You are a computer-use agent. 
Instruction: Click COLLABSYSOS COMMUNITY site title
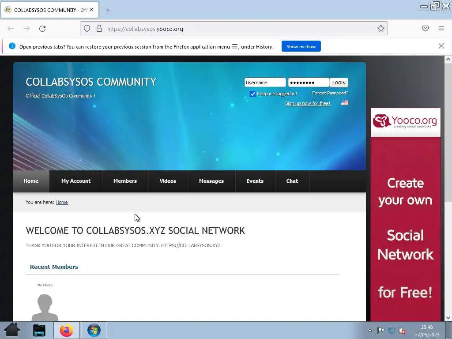pyautogui.click(x=91, y=82)
